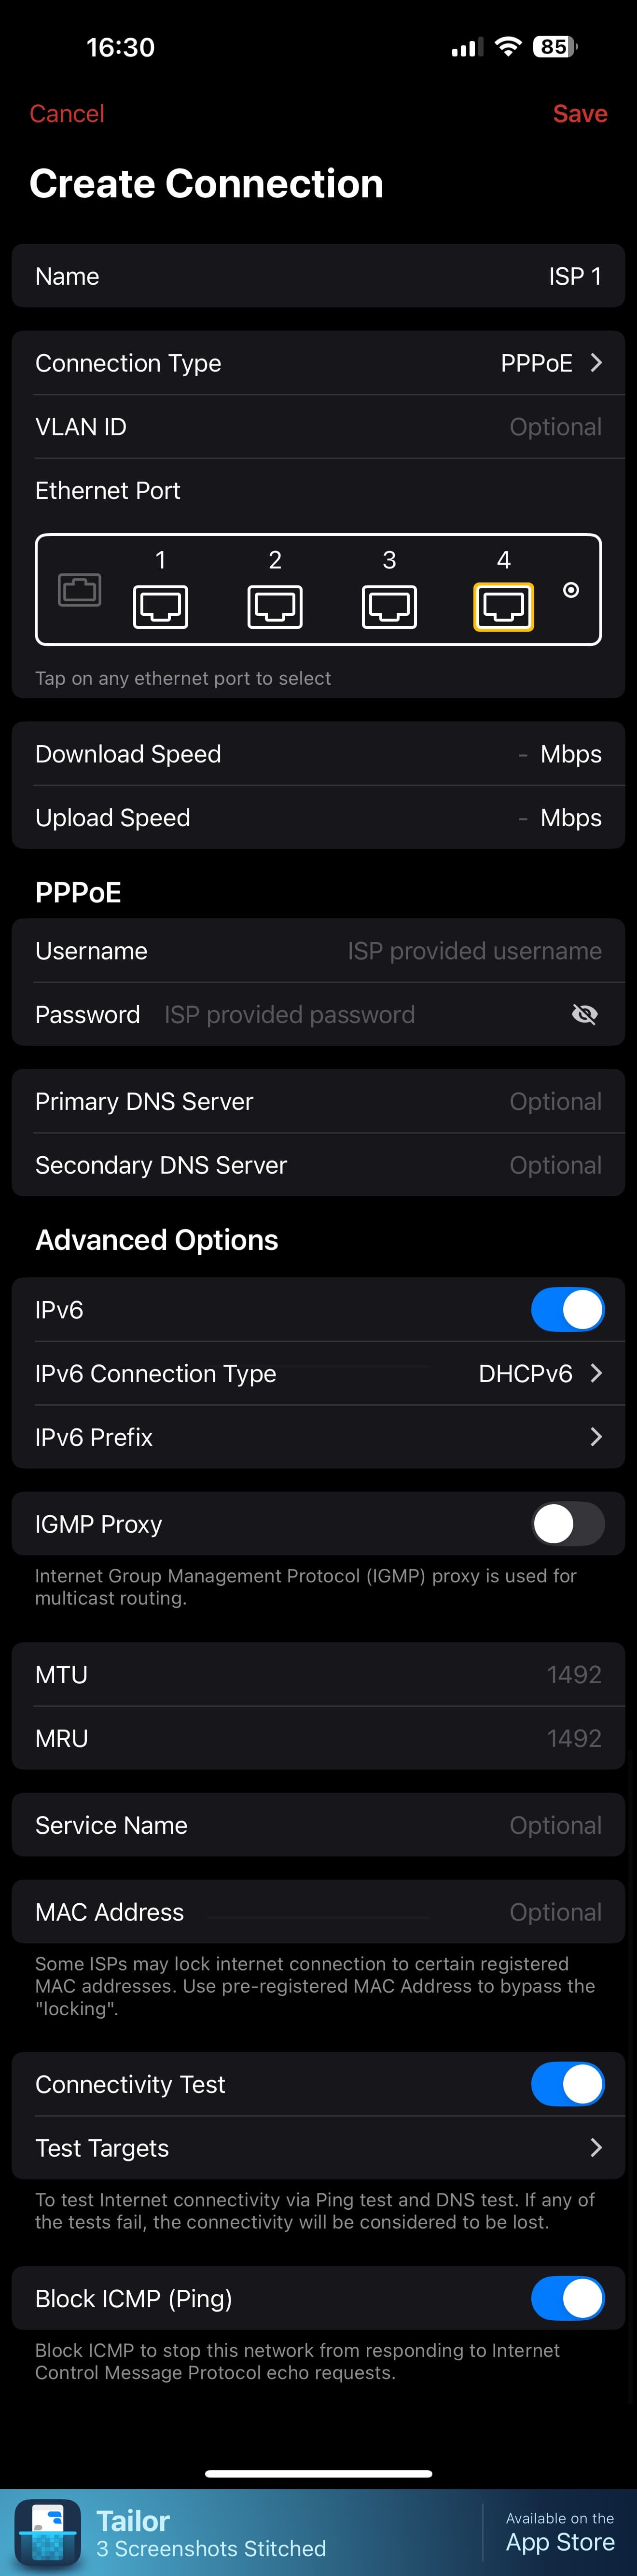The image size is (637, 2576).
Task: Show password with the eye icon
Action: [x=584, y=1015]
